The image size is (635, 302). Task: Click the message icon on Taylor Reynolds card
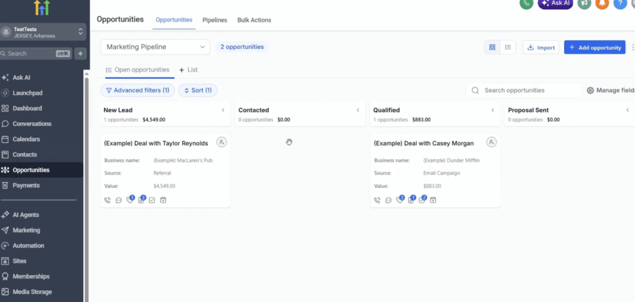[x=118, y=200]
